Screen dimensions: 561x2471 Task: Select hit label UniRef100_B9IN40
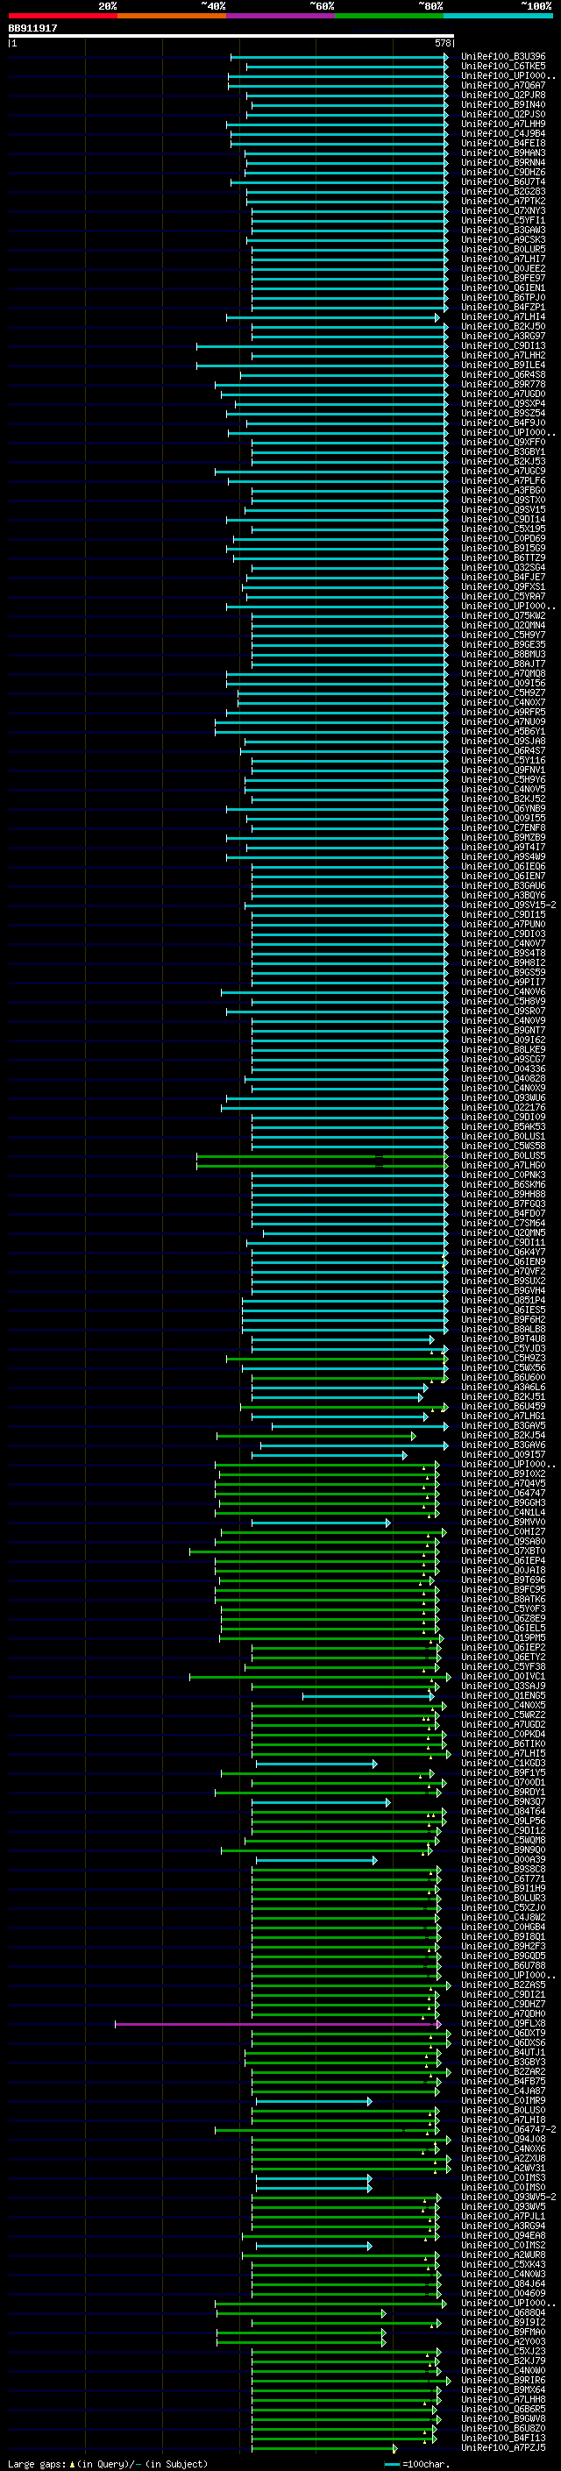pyautogui.click(x=502, y=104)
